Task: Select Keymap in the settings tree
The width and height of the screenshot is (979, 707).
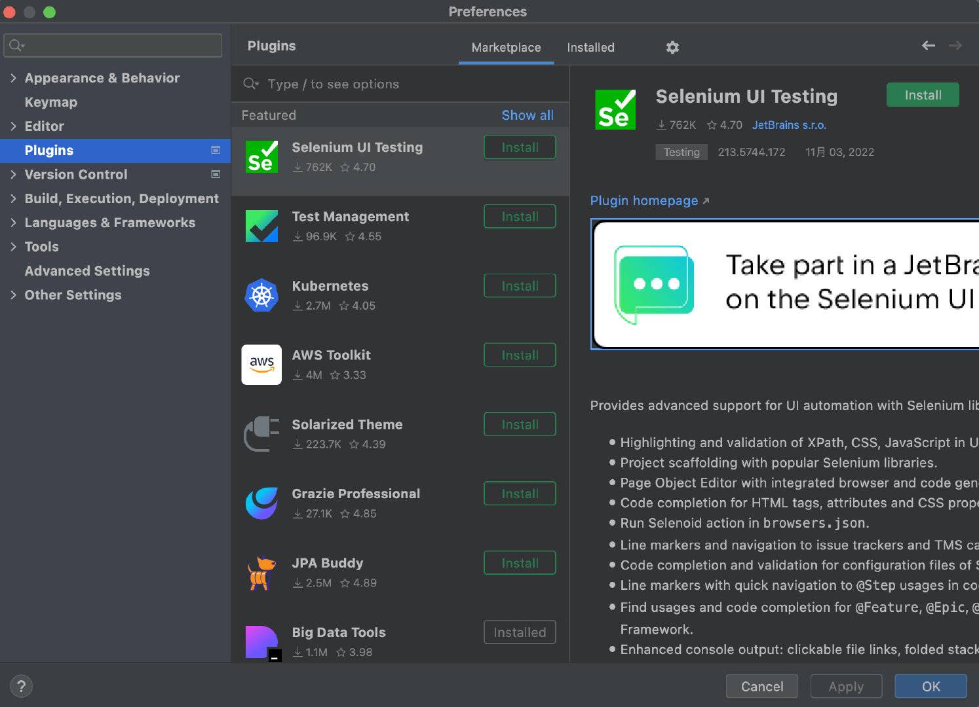Action: (51, 102)
